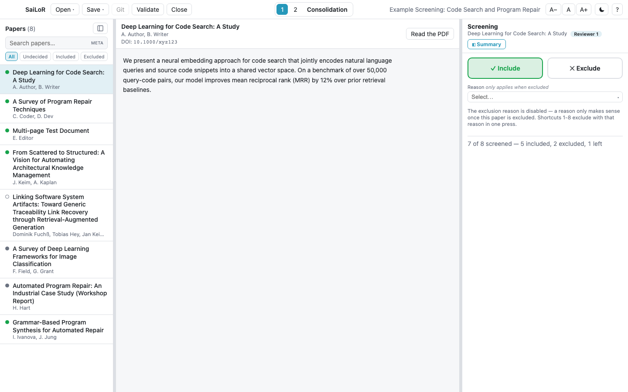Viewport: 628px width, 392px height.
Task: Open the Save dropdown menu
Action: (x=95, y=10)
